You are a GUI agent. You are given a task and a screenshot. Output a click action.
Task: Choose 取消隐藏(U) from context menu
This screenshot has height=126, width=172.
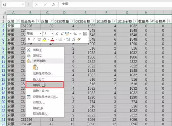45,114
